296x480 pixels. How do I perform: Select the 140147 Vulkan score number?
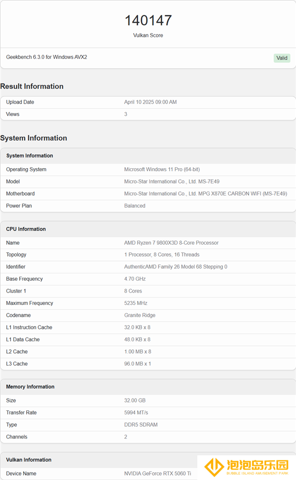[148, 21]
